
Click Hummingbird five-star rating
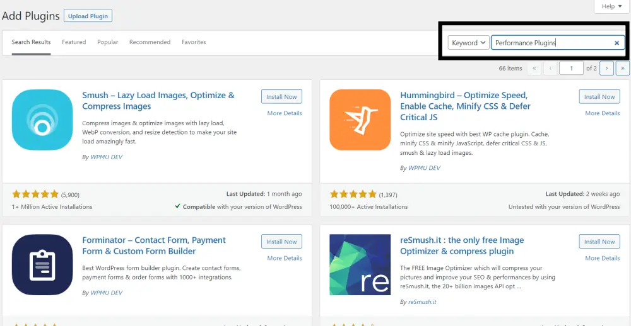tap(353, 194)
